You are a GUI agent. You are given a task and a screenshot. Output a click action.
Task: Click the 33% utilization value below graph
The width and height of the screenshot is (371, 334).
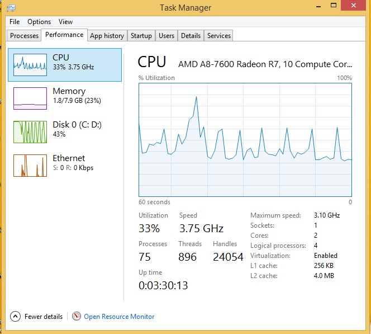point(149,229)
